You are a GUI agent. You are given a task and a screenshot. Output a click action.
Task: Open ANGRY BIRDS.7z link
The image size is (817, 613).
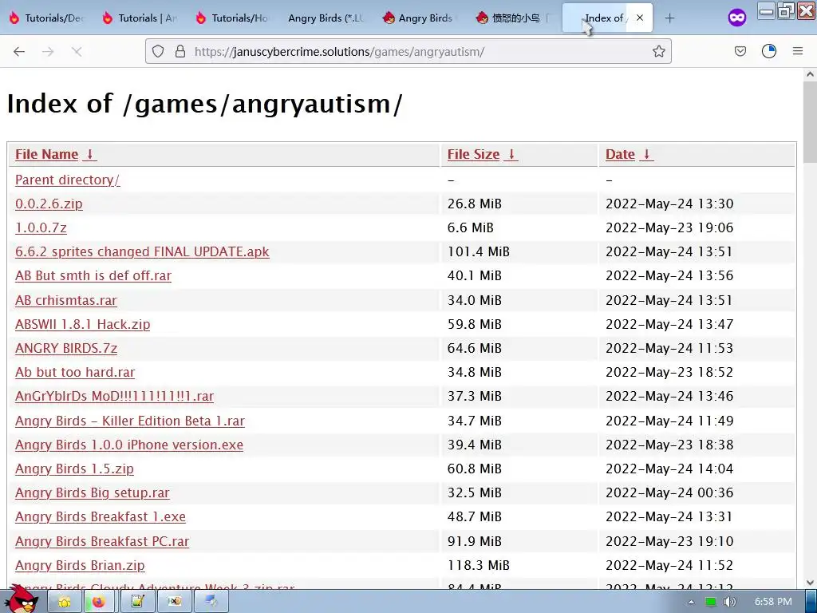pyautogui.click(x=66, y=348)
